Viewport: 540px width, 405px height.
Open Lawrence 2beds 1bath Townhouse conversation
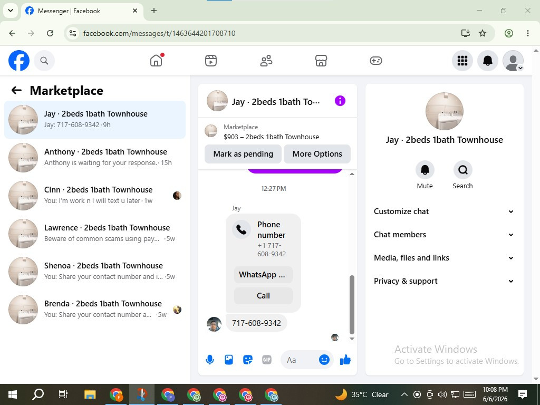(x=95, y=233)
